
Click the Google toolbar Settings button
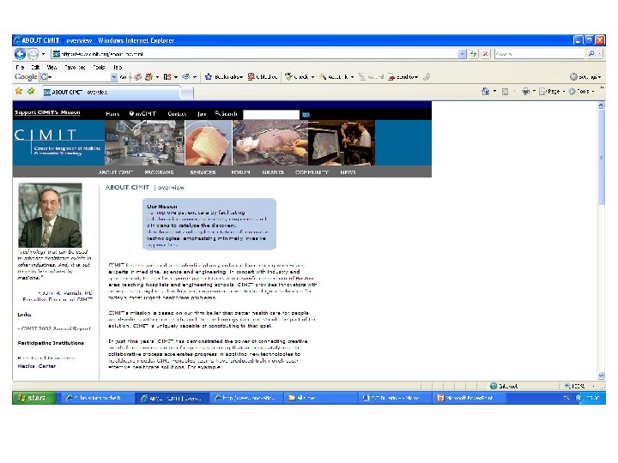[x=585, y=77]
